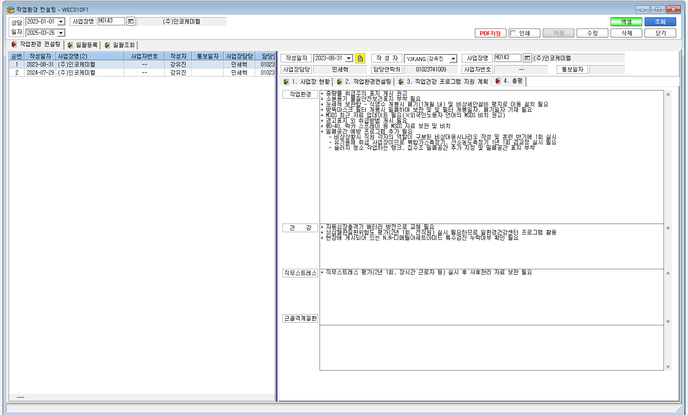The image size is (688, 415).
Task: Open workplace search icon in right detail panel
Action: click(x=527, y=58)
